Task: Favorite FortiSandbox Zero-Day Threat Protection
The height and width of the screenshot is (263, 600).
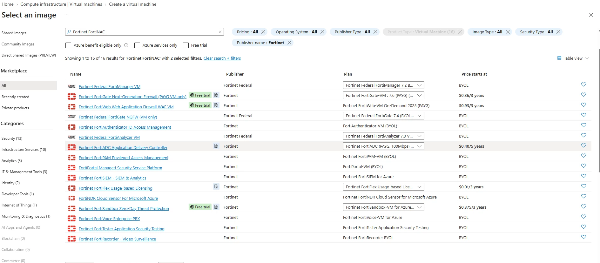Action: [x=583, y=206]
